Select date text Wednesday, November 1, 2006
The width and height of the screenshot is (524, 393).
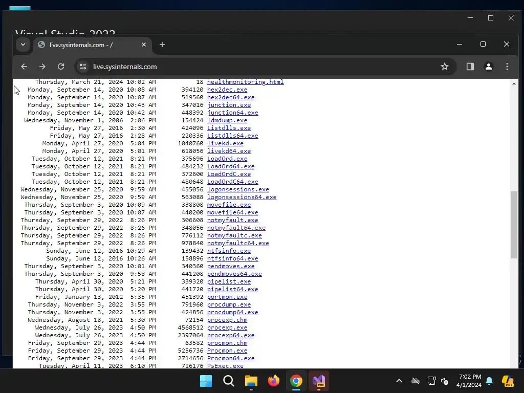point(74,120)
